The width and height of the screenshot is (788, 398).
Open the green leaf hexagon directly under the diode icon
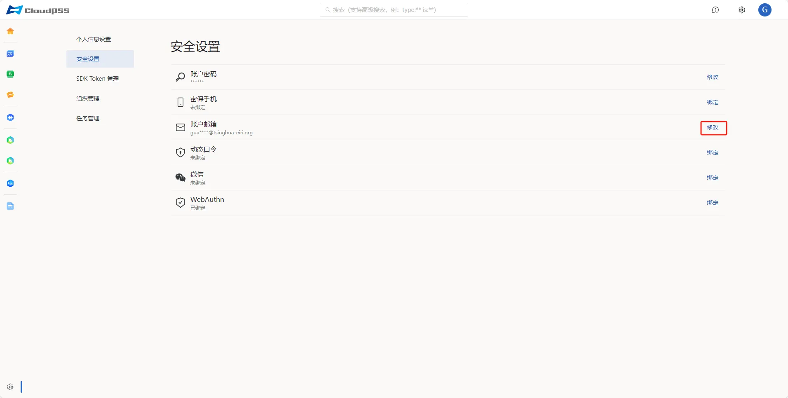[10, 140]
